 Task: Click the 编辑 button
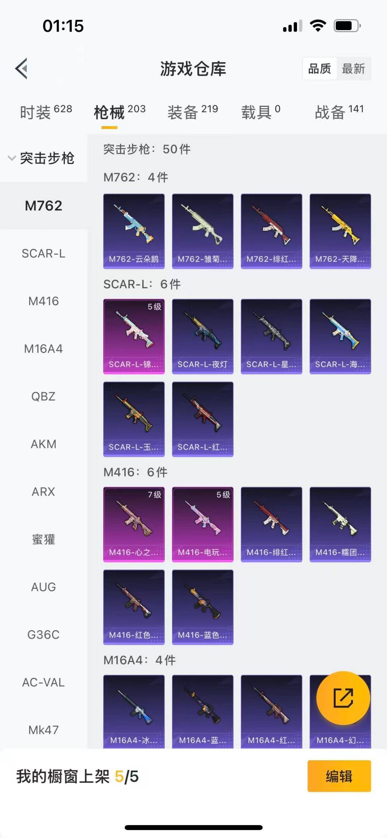[339, 776]
